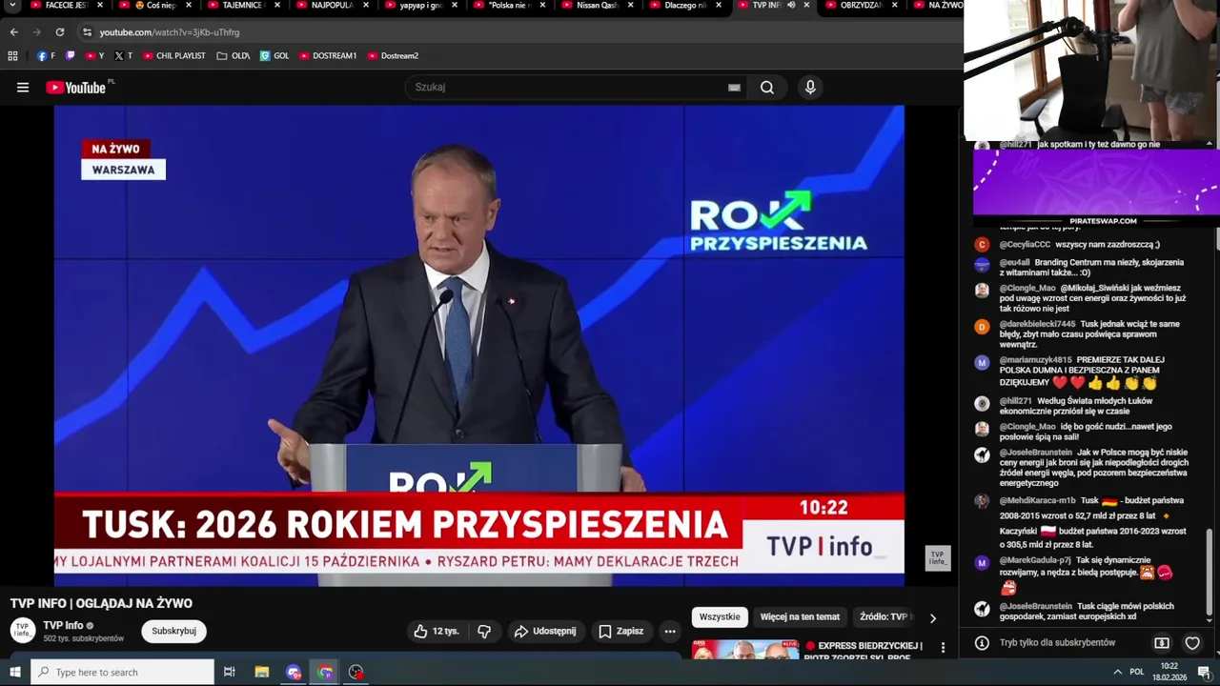
Task: Switch to the Nissan Qashqai tab
Action: point(597,6)
